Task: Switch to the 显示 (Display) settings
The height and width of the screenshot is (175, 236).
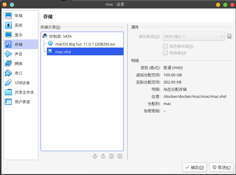Action: [x=21, y=35]
